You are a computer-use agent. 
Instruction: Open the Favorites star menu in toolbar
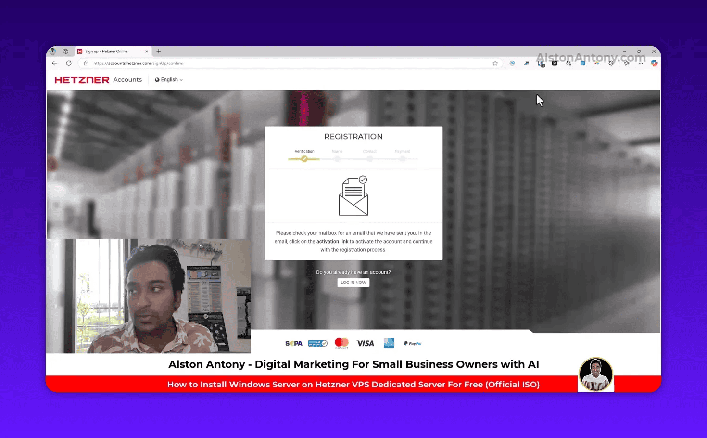[626, 63]
